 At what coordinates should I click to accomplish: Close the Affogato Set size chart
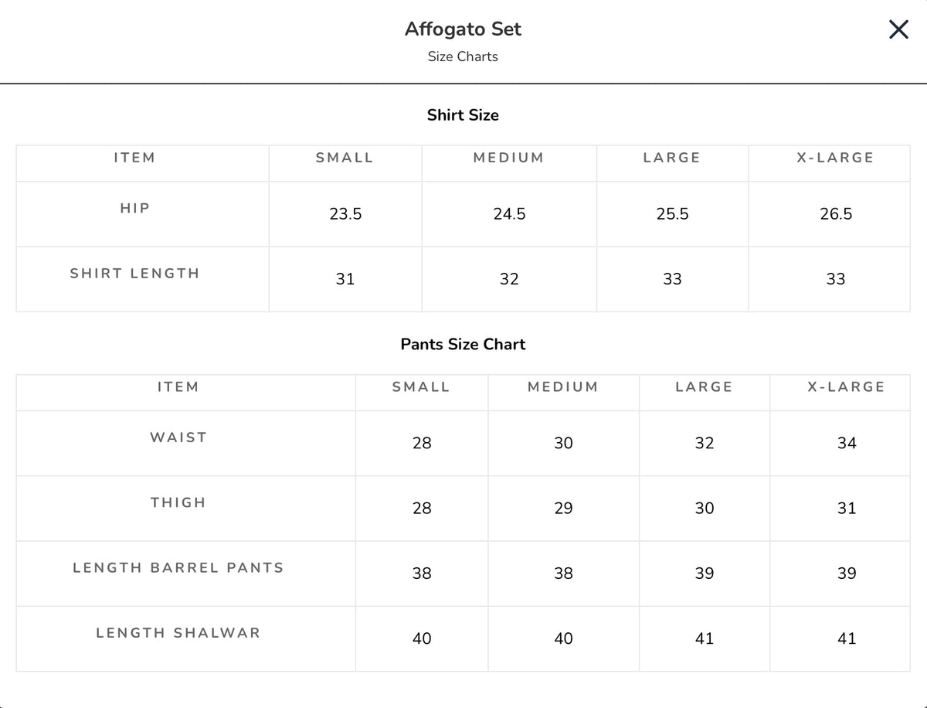click(x=898, y=29)
